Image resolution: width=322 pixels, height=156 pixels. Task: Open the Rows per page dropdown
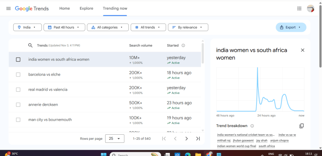click(x=114, y=139)
